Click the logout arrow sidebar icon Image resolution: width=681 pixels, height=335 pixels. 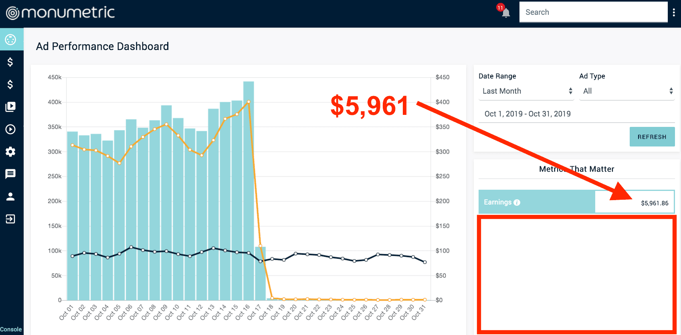click(10, 219)
